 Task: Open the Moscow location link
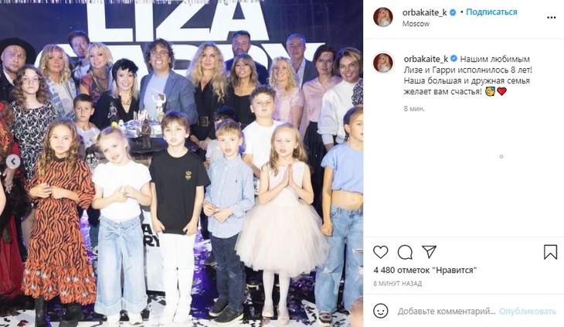416,24
